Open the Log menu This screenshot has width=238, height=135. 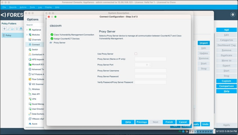(x=40, y=7)
